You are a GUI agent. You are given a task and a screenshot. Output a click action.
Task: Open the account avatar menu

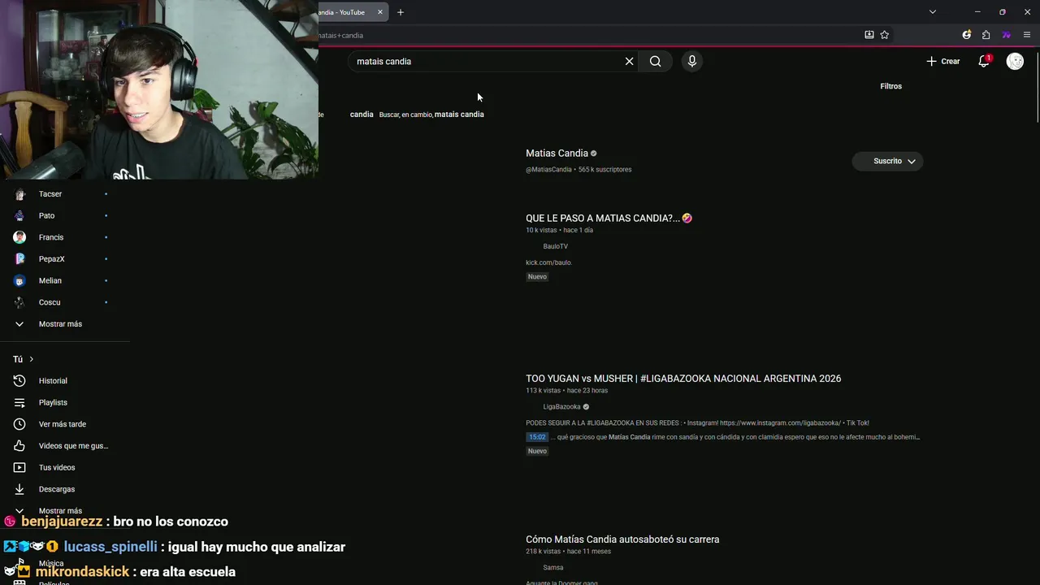[1015, 61]
